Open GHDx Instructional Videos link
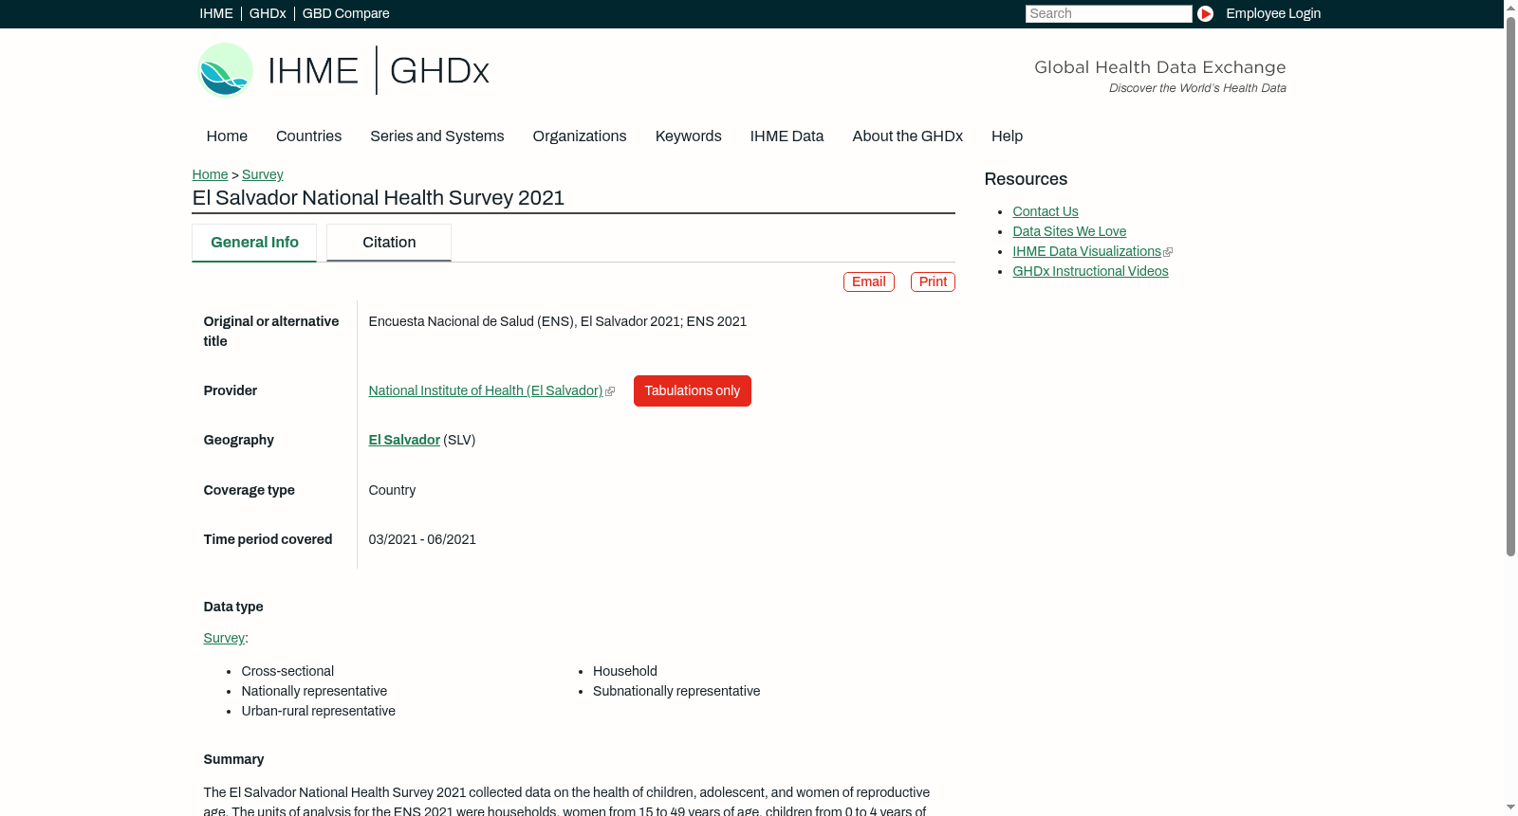The height and width of the screenshot is (816, 1518). click(x=1090, y=271)
